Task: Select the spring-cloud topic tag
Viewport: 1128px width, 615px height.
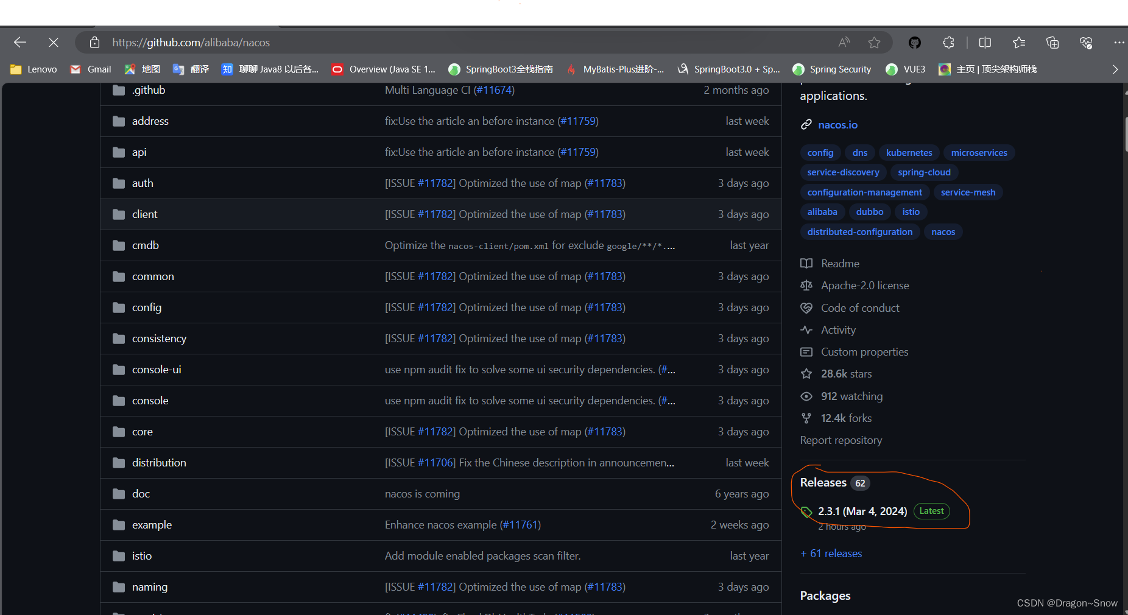Action: [x=924, y=172]
